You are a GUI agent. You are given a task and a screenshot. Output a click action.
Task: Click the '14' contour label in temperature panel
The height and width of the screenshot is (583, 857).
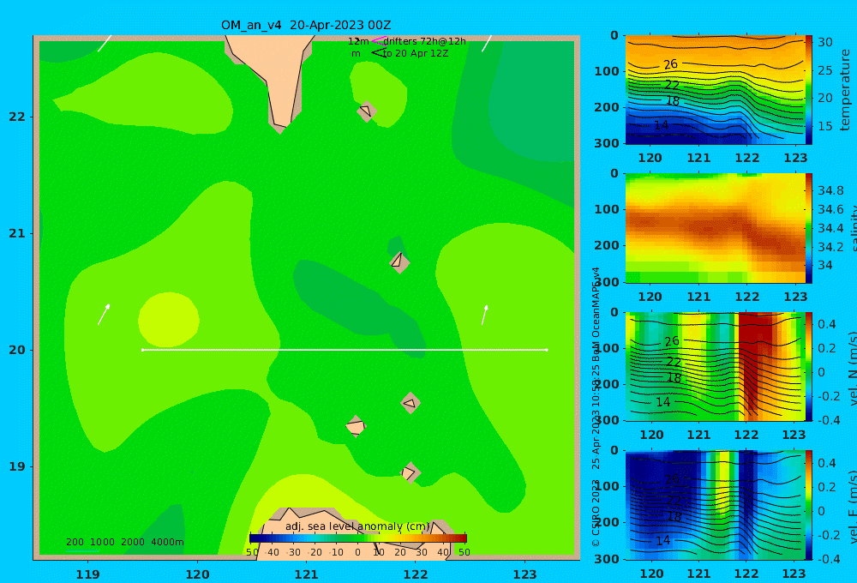click(662, 124)
